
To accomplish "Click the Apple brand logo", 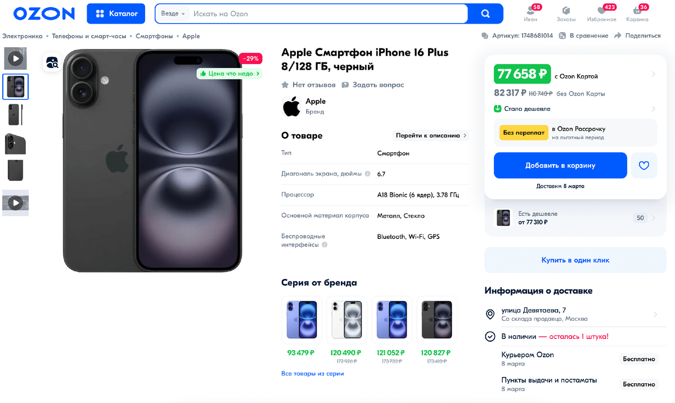I will pyautogui.click(x=291, y=106).
